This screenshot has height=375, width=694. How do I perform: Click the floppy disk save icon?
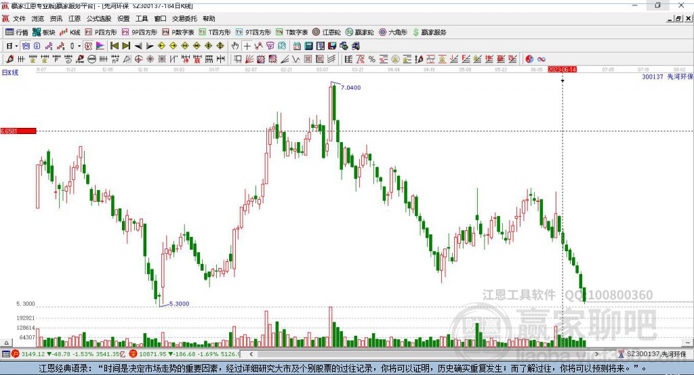tap(332, 46)
